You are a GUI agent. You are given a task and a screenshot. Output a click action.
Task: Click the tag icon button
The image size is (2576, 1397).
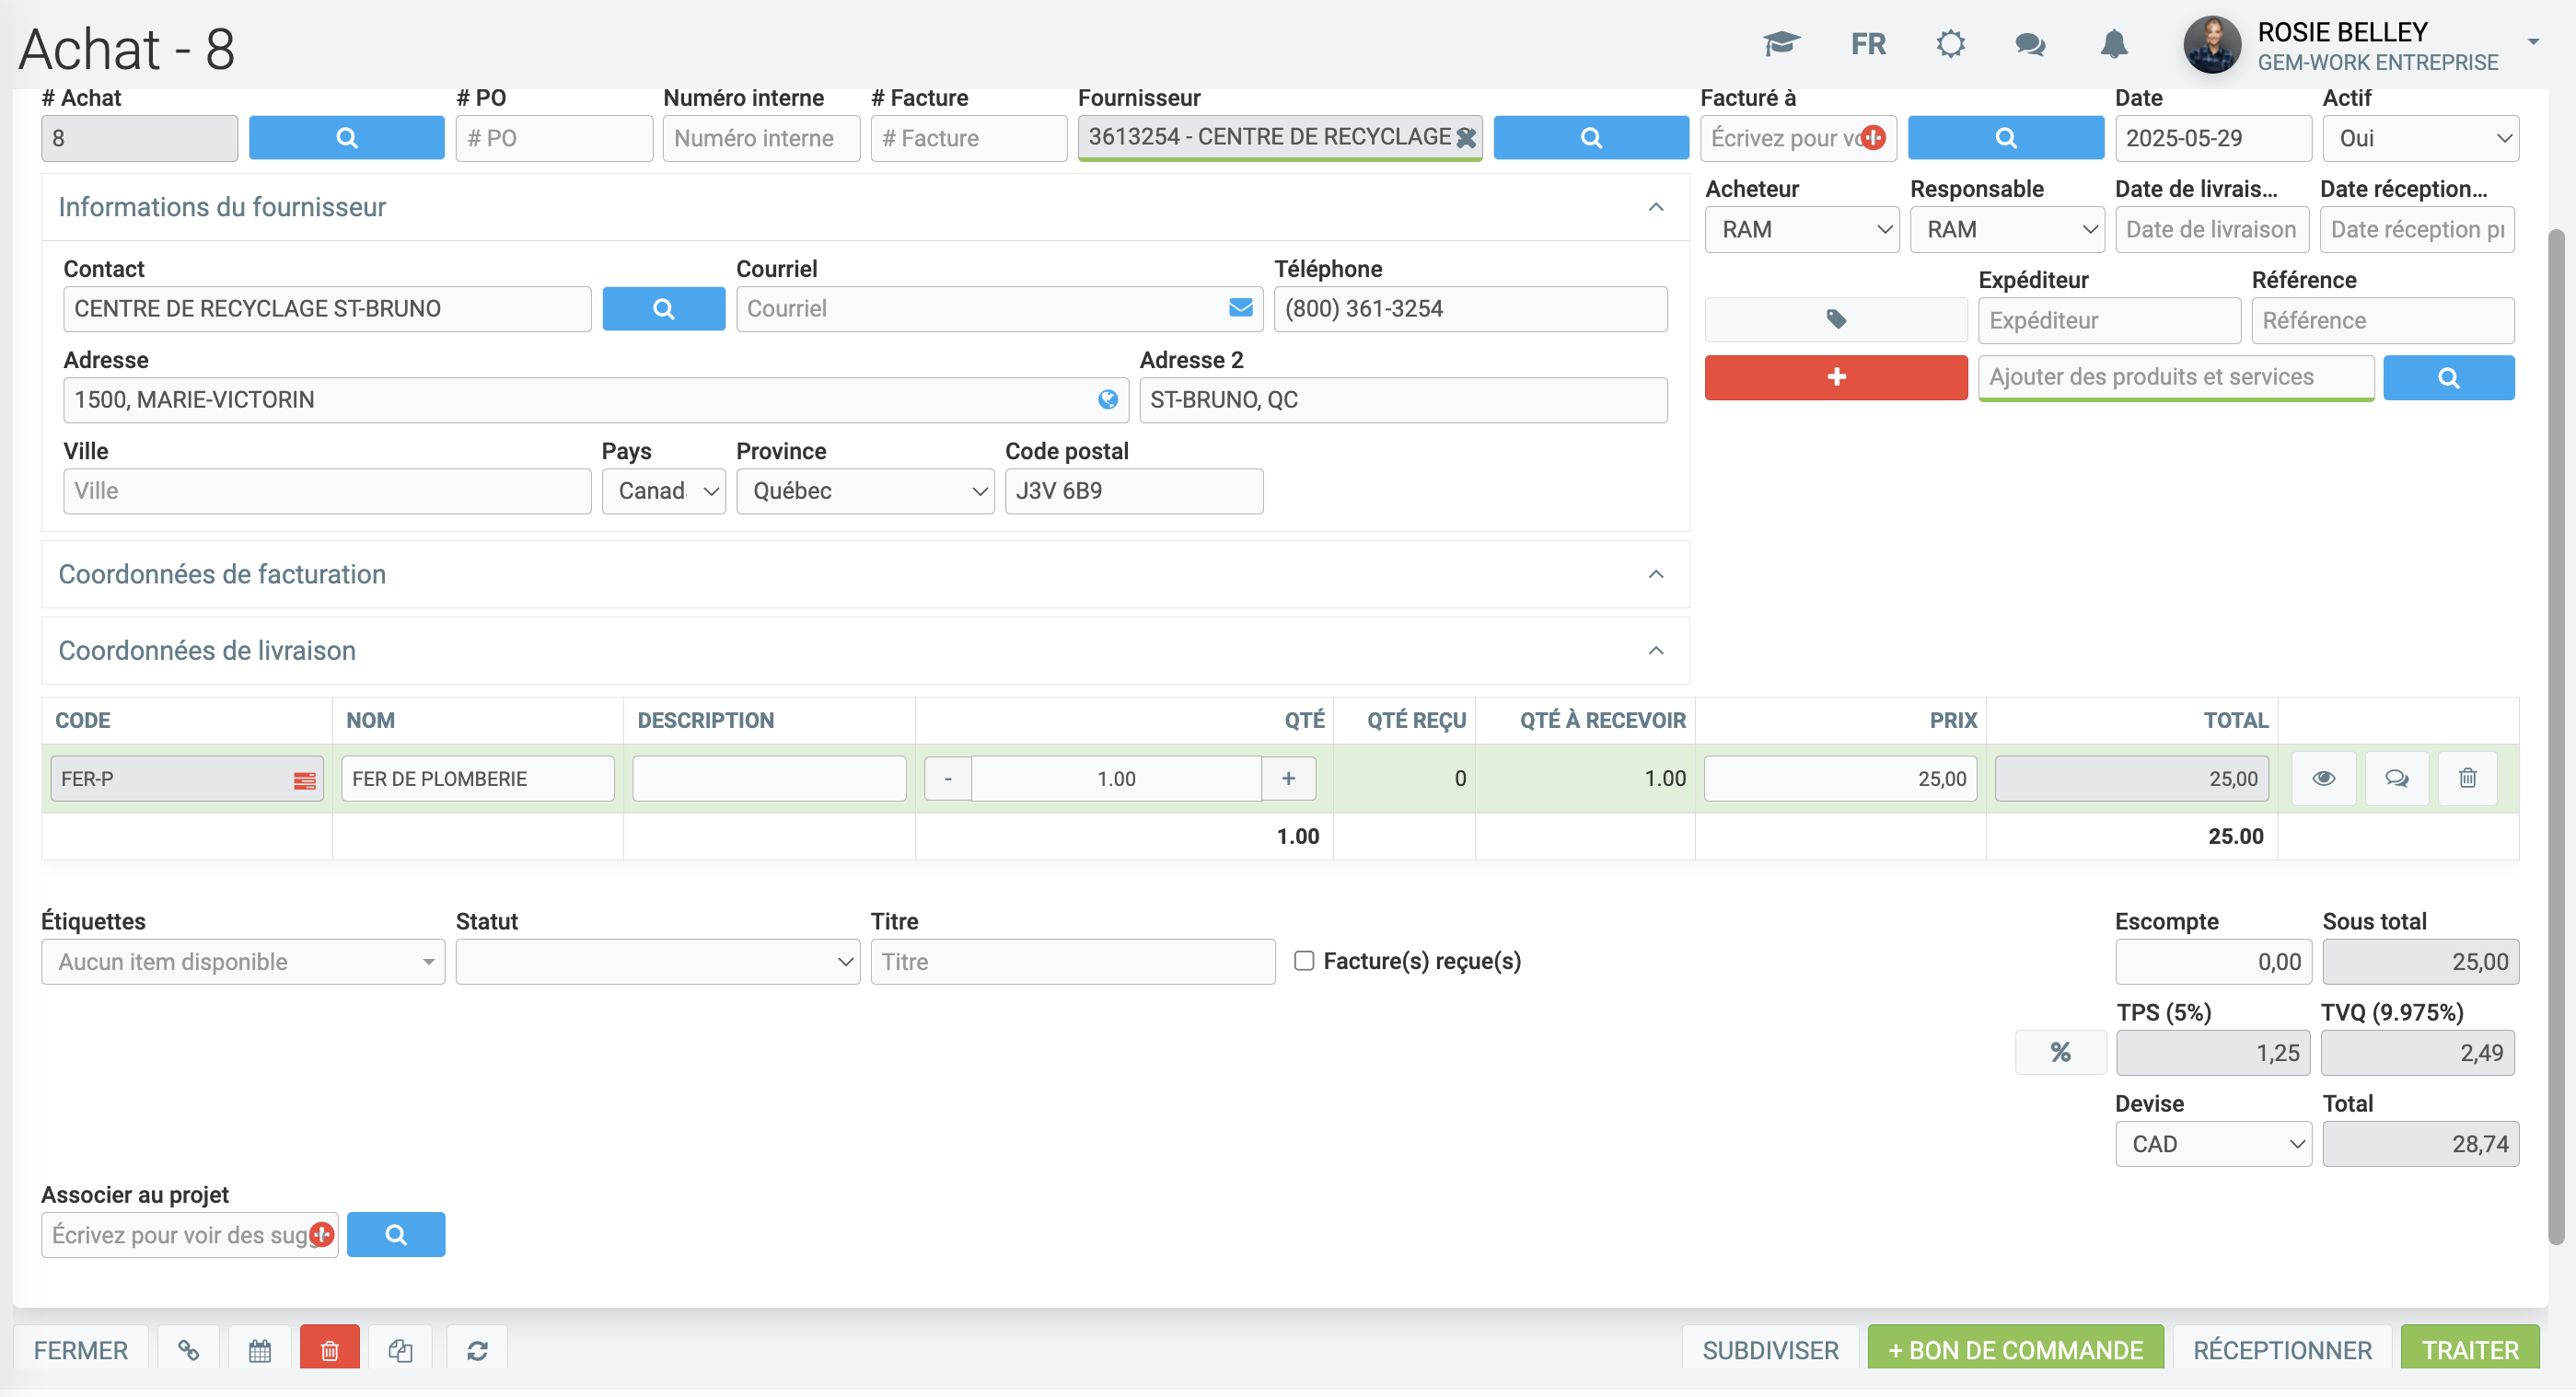tap(1836, 319)
